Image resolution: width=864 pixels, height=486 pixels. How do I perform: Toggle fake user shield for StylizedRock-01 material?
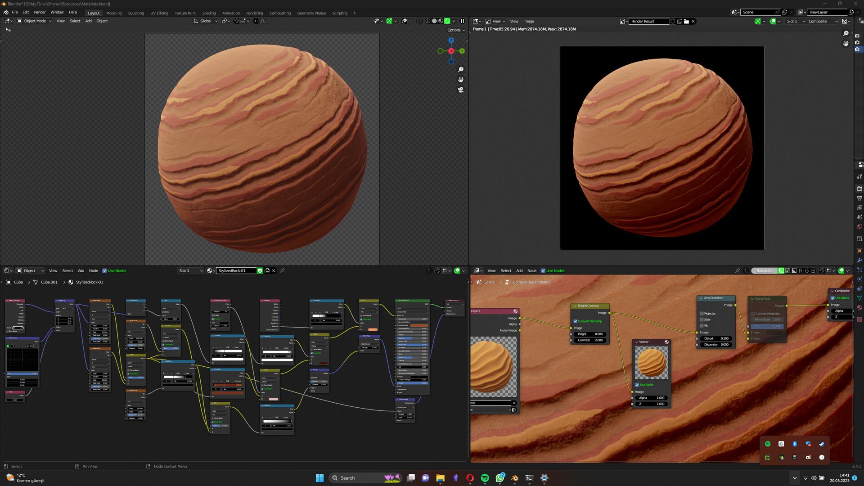pos(260,271)
